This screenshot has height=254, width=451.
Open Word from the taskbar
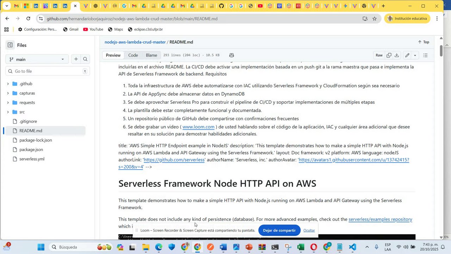[223, 247]
